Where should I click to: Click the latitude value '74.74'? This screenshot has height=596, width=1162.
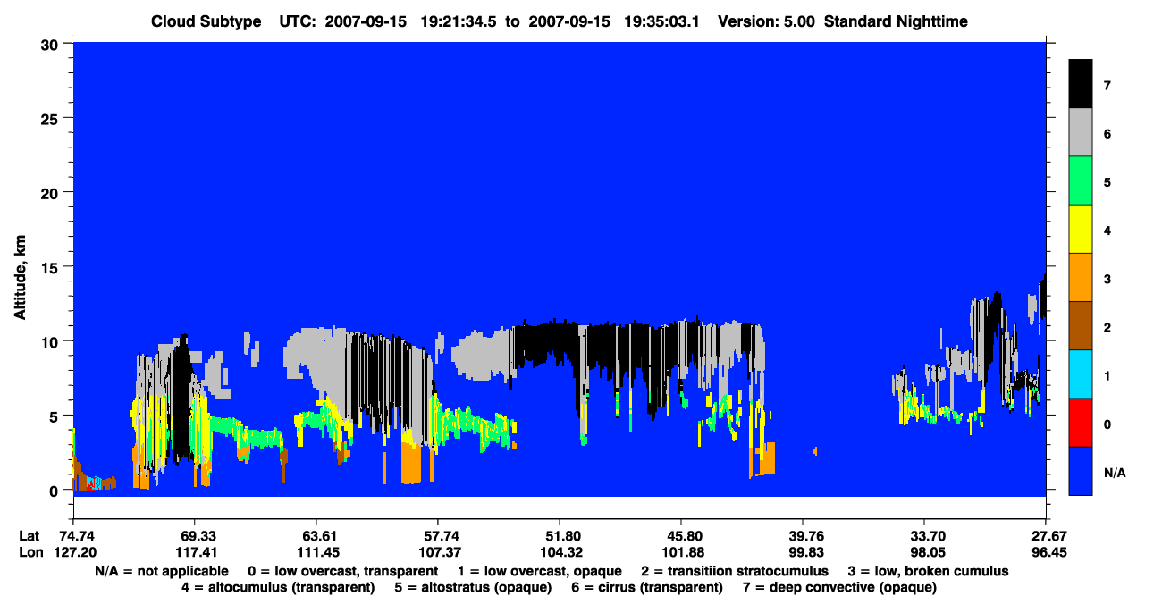[x=76, y=537]
